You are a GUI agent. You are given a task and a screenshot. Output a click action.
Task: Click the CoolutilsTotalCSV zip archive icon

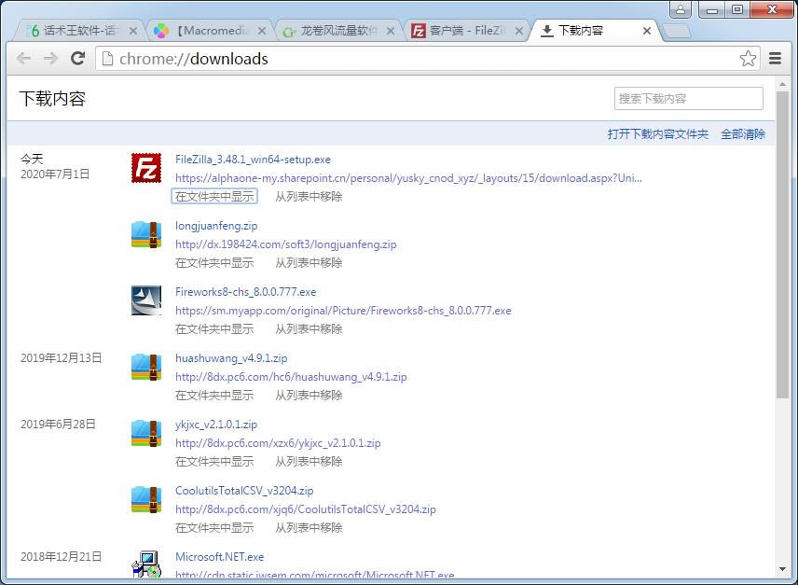pyautogui.click(x=146, y=499)
